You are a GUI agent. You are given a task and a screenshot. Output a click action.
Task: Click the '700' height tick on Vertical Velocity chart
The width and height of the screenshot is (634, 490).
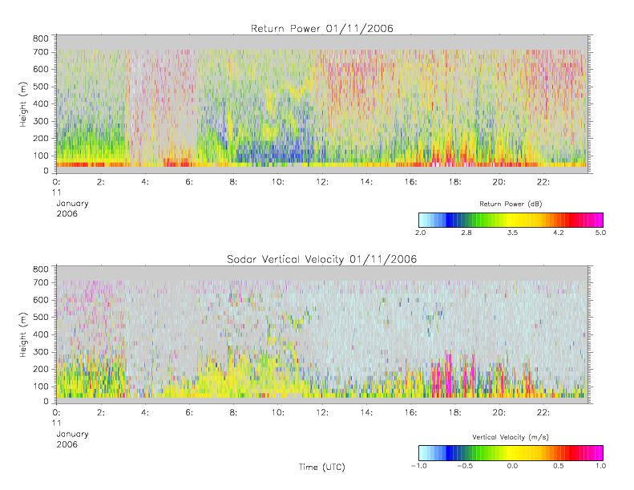point(40,282)
